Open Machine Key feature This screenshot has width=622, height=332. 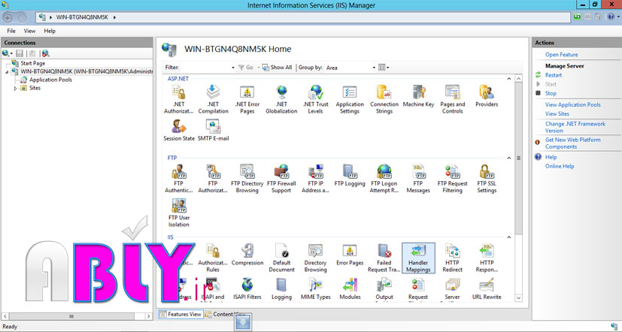pyautogui.click(x=418, y=97)
